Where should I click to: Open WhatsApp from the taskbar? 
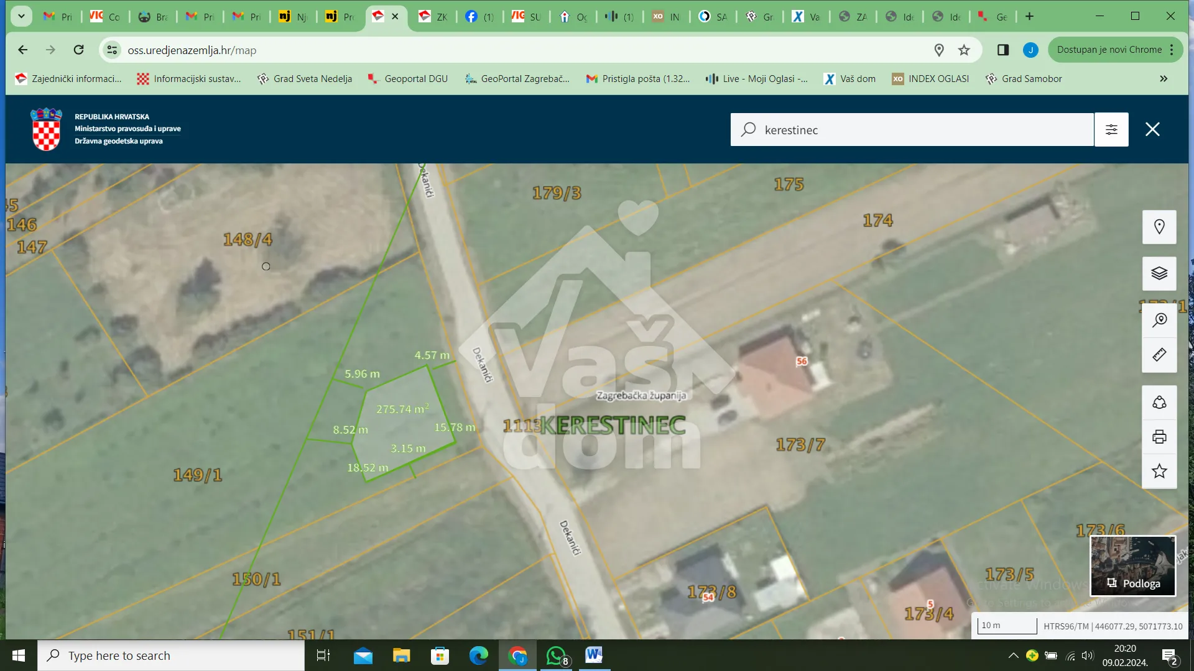pyautogui.click(x=556, y=655)
